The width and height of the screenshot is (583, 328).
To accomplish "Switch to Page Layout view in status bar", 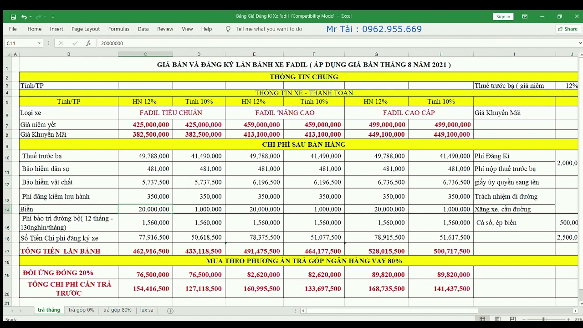I will (x=497, y=319).
